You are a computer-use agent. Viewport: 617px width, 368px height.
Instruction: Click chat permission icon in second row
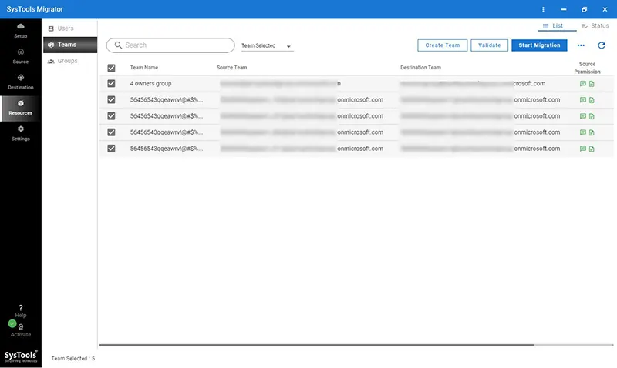coord(583,100)
